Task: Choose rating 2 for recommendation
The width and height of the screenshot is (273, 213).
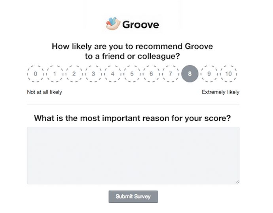Action: pos(74,74)
